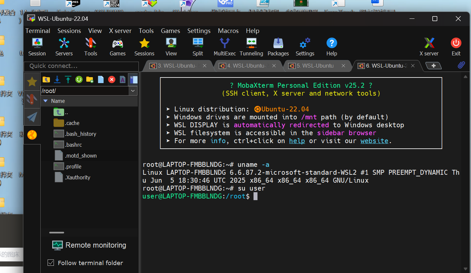Go to parent folder icon in file browser
Viewport: 471px width, 273px height.
46,79
